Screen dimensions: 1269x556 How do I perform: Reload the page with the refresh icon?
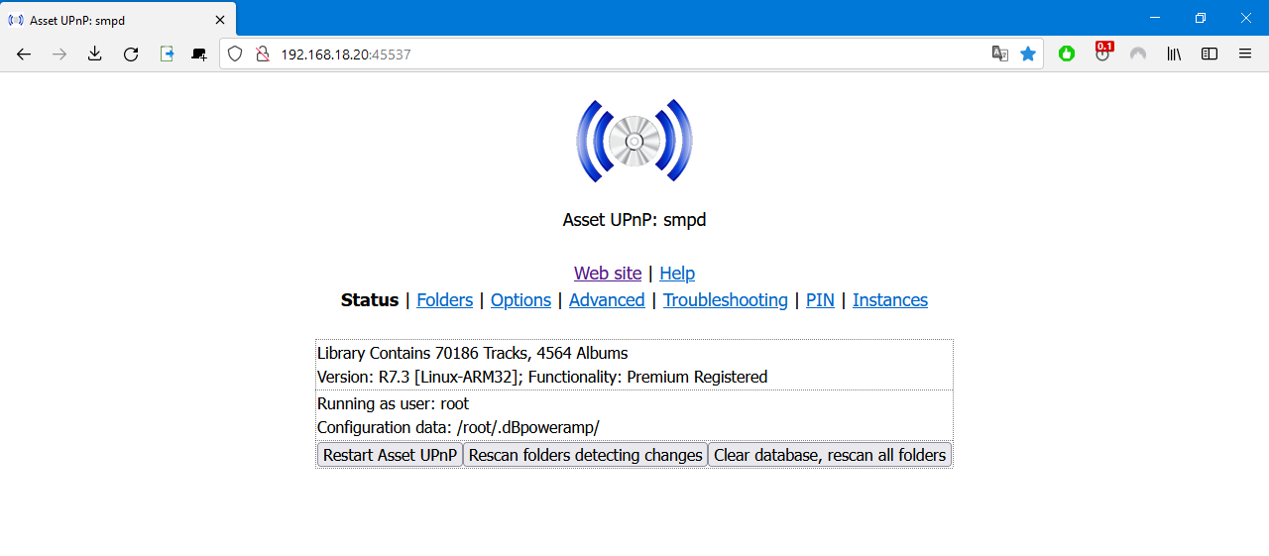point(131,55)
